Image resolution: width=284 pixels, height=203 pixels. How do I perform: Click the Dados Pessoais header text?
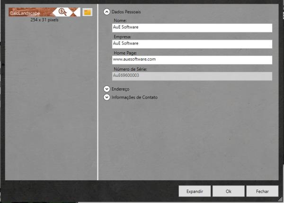pyautogui.click(x=126, y=11)
